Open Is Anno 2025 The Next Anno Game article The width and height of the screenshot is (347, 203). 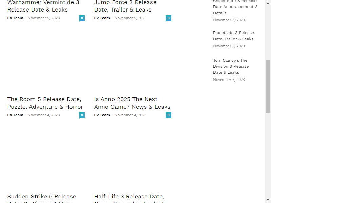pyautogui.click(x=132, y=103)
